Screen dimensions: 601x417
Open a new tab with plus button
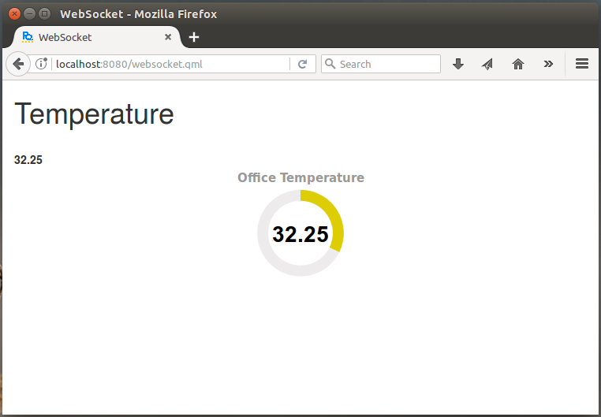(x=194, y=37)
